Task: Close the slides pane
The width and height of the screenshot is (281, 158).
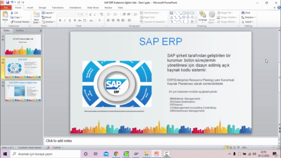Action: 40,31
